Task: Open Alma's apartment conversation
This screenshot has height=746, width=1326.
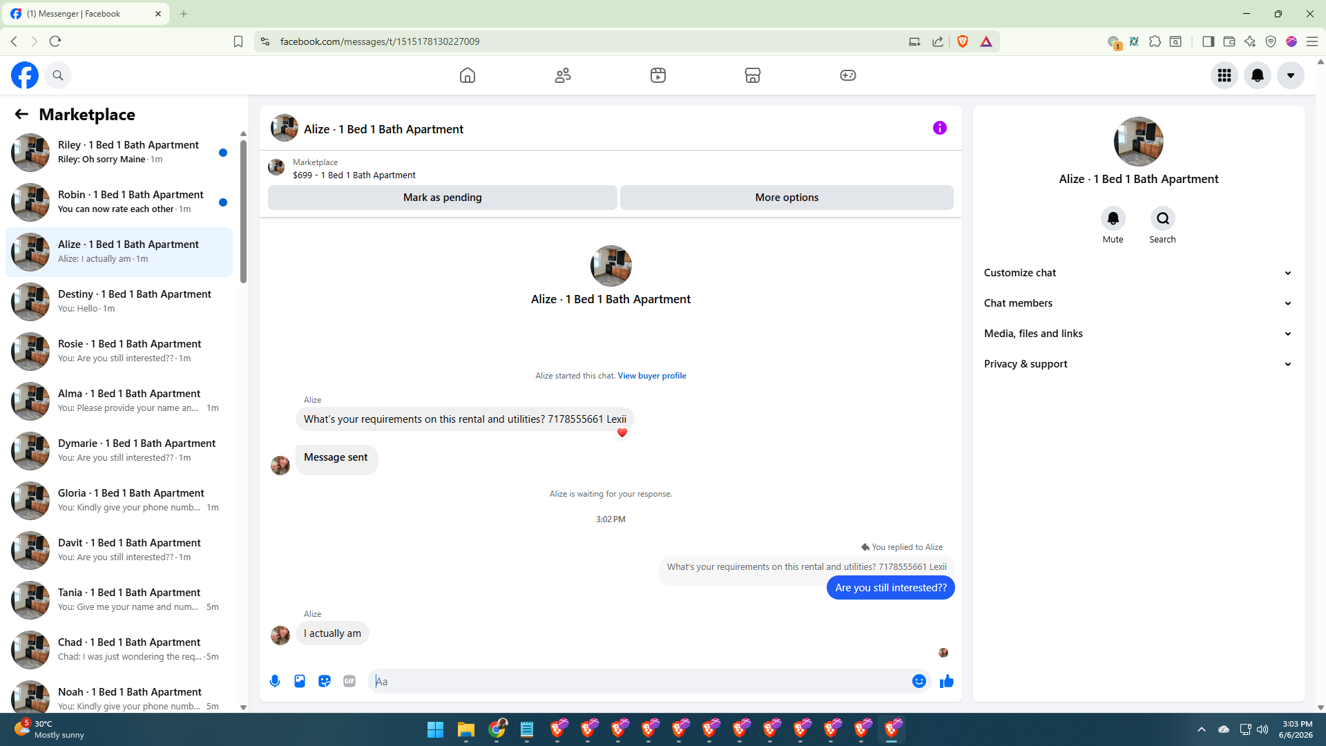Action: point(119,401)
